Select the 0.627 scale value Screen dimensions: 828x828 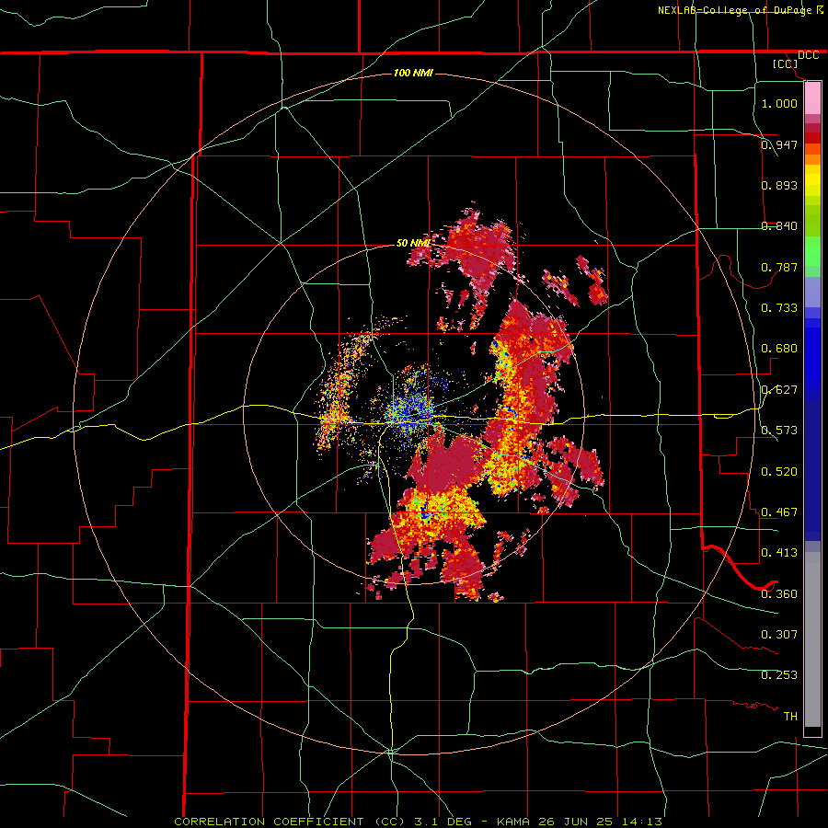click(779, 389)
